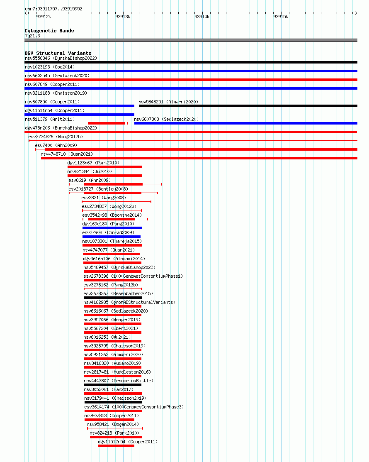Open nsv1073301 (Thareja2015) variant
Screen dimensions: 369x462
click(x=112, y=245)
